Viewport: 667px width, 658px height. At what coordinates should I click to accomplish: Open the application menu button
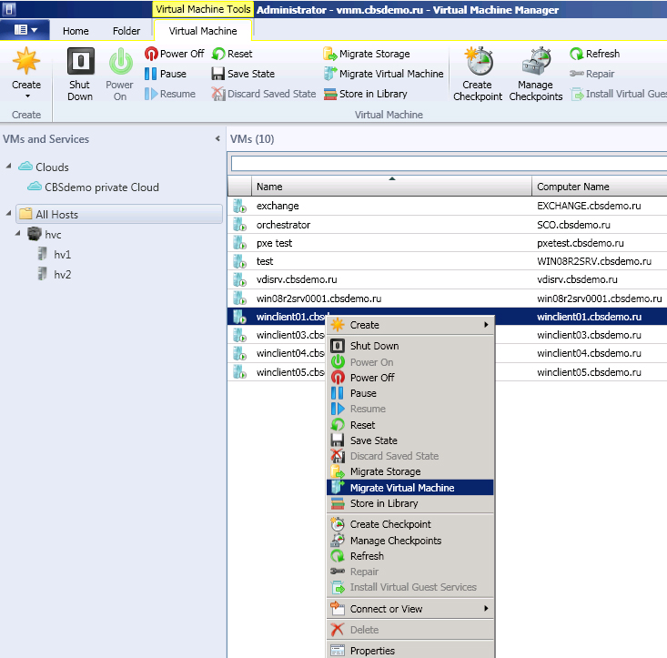pos(25,29)
